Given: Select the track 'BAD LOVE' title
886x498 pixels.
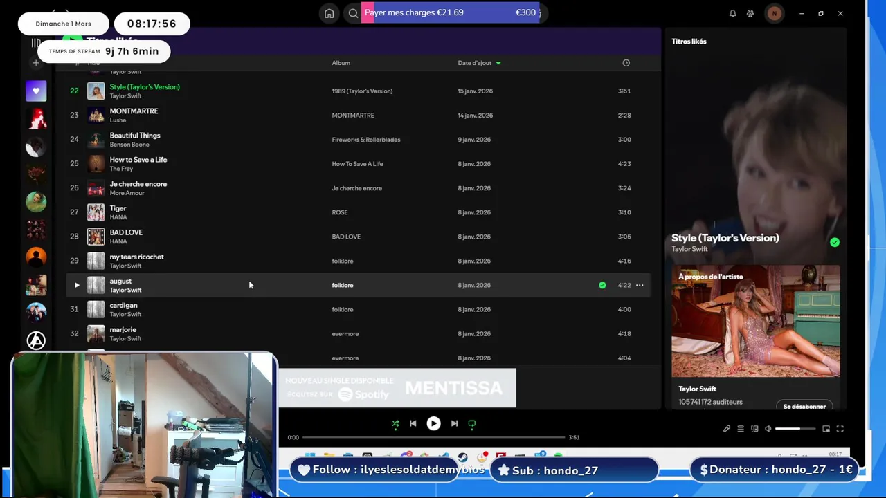Looking at the screenshot, I should [x=126, y=232].
